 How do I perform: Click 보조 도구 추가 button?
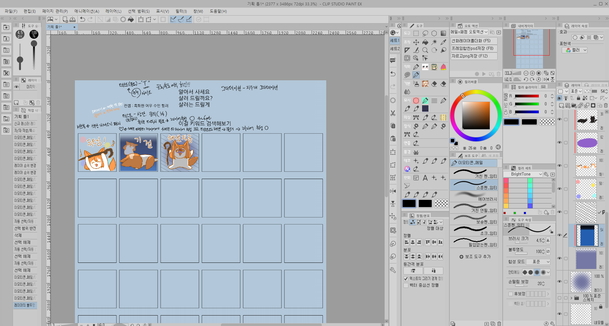pos(475,256)
